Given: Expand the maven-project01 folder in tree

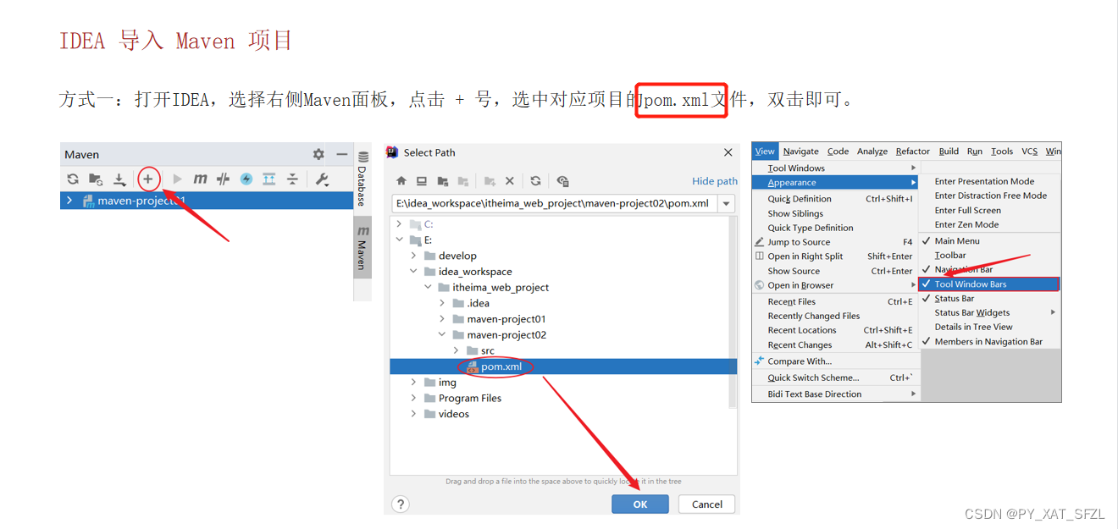Looking at the screenshot, I should 442,319.
